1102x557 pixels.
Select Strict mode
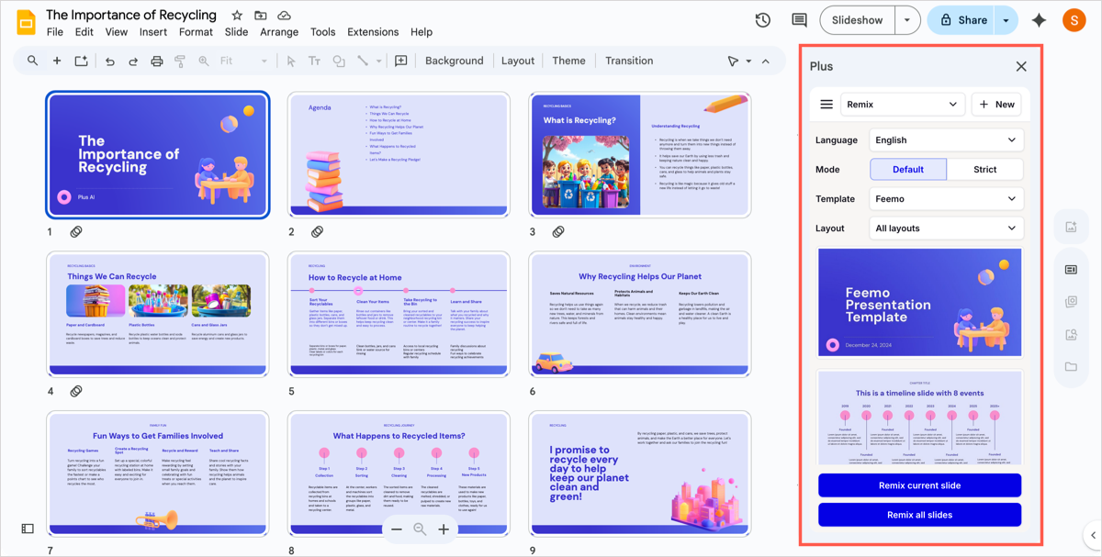pyautogui.click(x=984, y=169)
